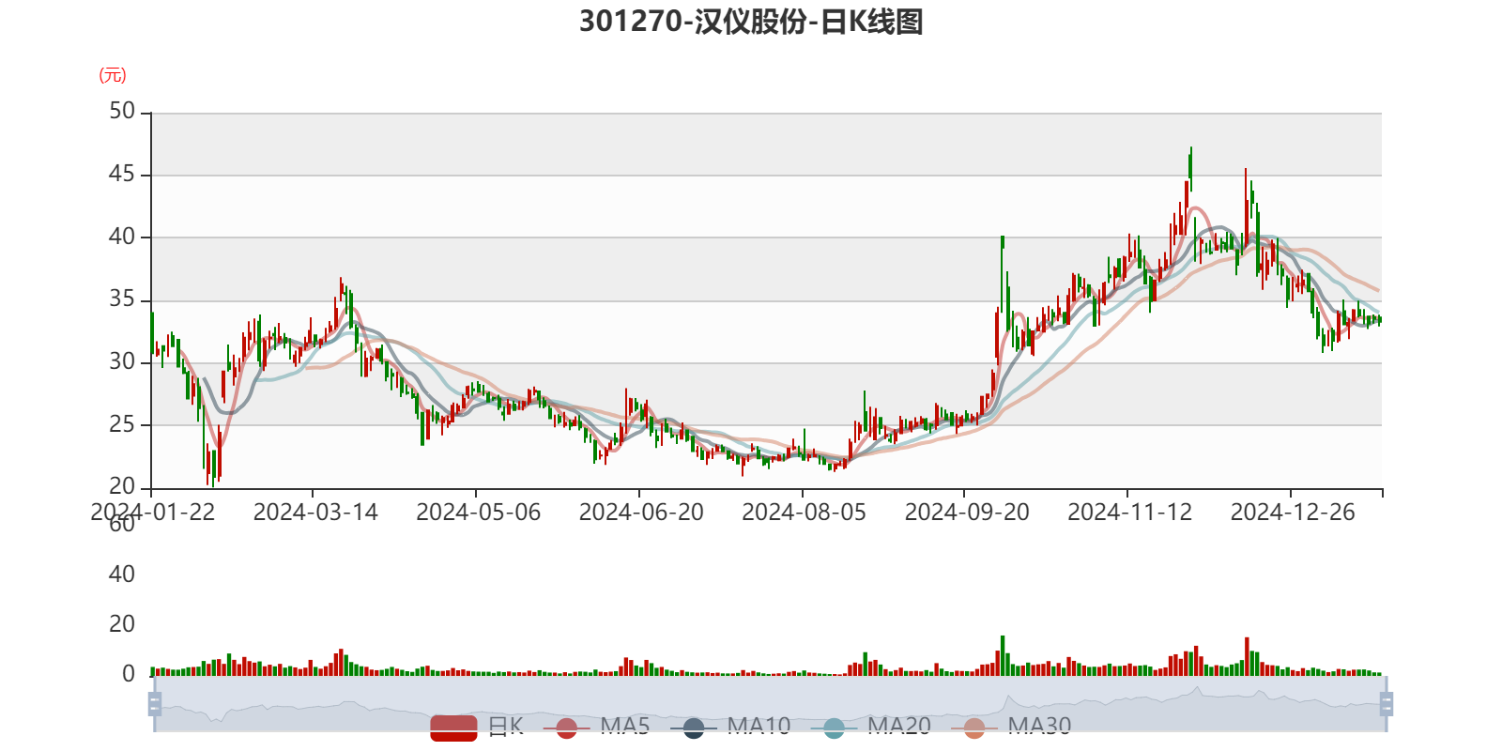The image size is (1502, 751).
Task: Click the chart title 301270-汉仪股份-日K线图
Action: click(751, 22)
